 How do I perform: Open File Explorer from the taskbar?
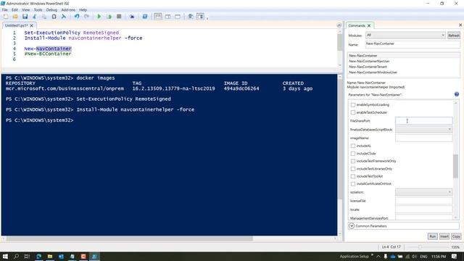click(50, 256)
